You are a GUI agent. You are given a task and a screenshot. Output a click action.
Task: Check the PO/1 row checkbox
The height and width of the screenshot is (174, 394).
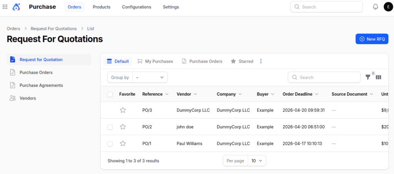point(110,144)
